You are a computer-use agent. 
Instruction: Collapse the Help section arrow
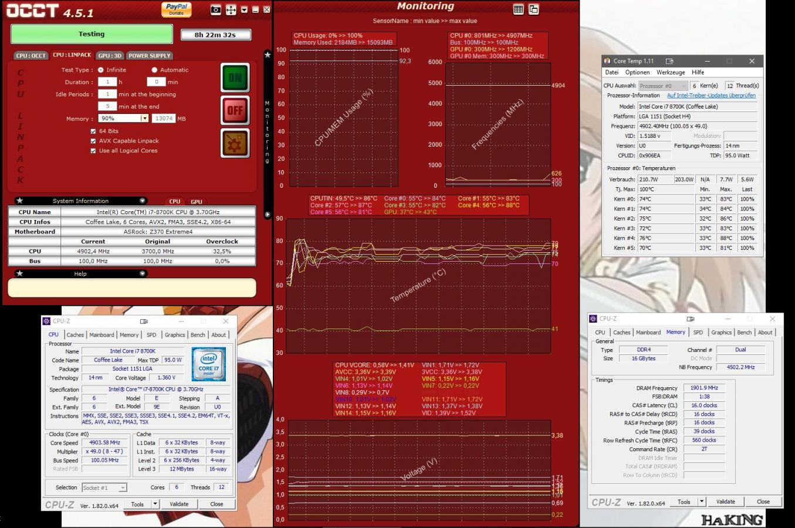coord(142,273)
